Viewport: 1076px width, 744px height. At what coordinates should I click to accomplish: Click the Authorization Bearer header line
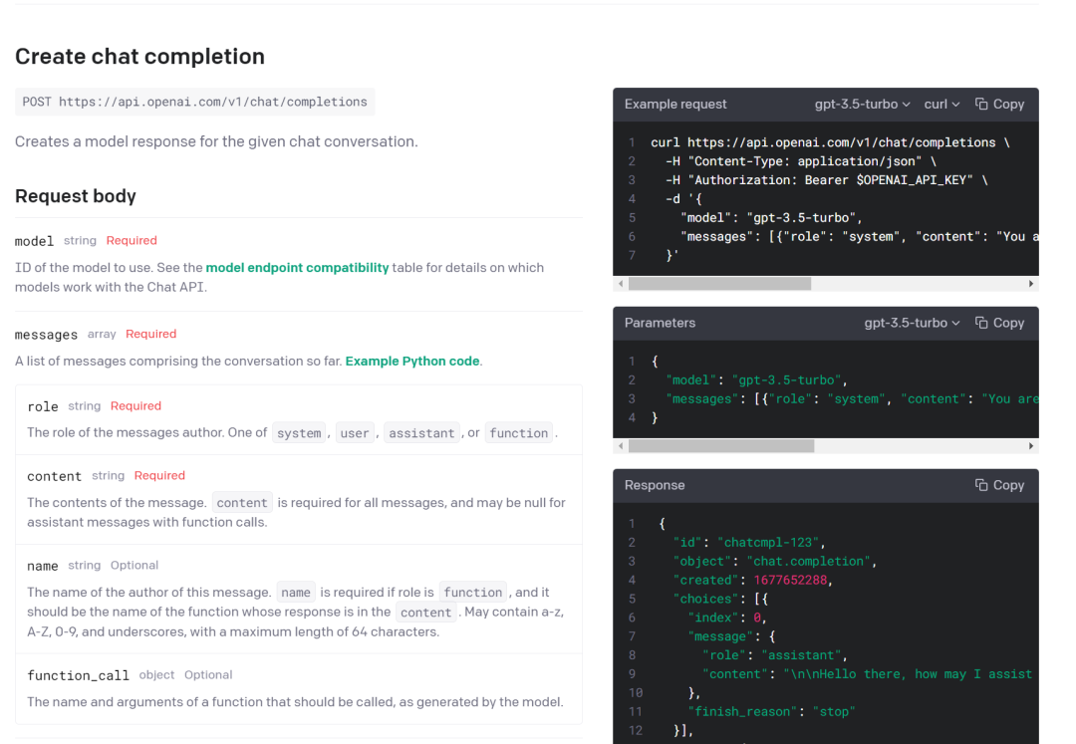coord(827,180)
